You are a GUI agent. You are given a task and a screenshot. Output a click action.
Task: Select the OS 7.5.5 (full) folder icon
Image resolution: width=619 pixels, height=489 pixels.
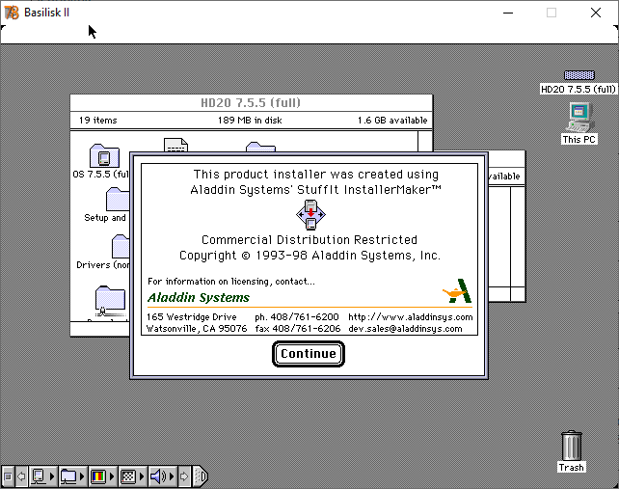(x=104, y=155)
